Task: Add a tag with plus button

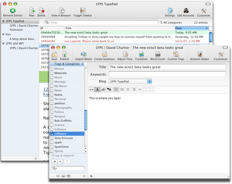Action: tap(55, 161)
